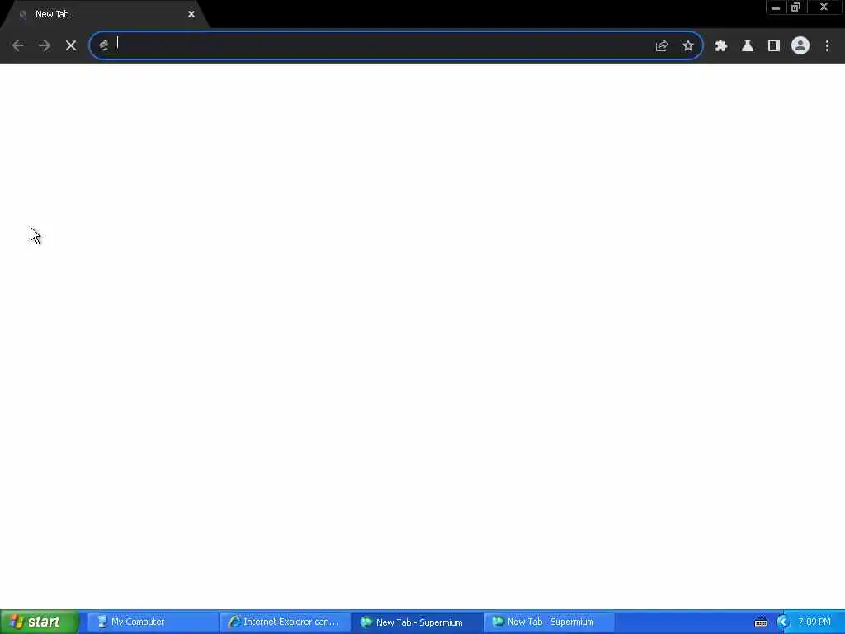The image size is (845, 634).
Task: Open the three-dot browser menu
Action: coord(827,46)
